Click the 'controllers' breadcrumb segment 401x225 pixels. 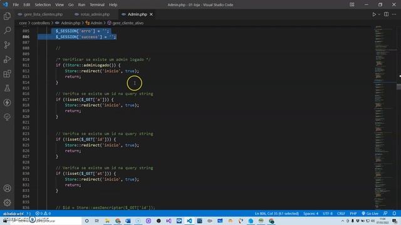tap(40, 23)
